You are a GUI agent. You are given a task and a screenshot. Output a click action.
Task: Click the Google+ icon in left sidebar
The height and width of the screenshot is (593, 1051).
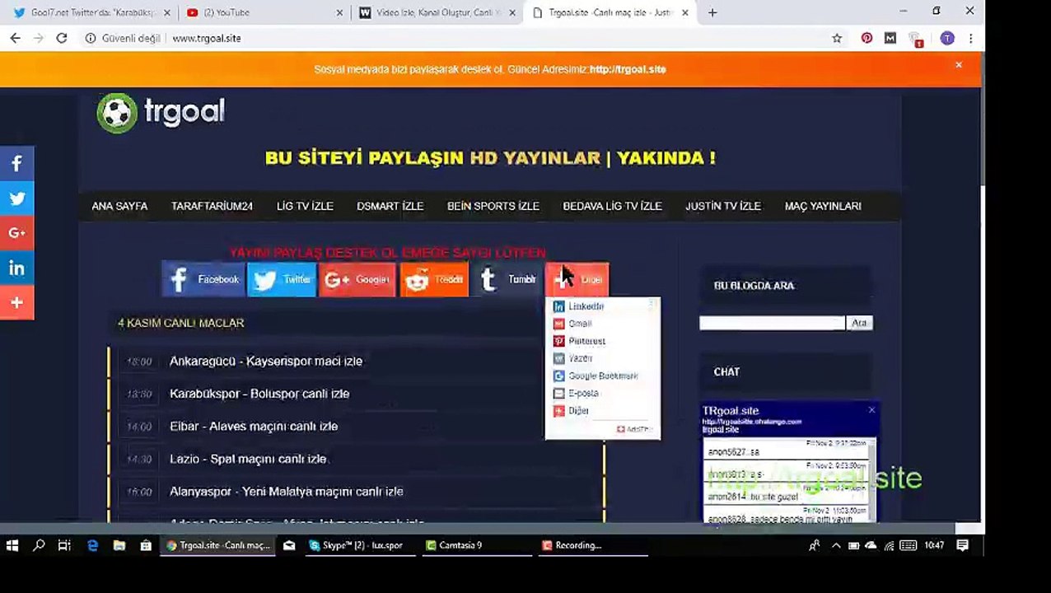pyautogui.click(x=16, y=233)
